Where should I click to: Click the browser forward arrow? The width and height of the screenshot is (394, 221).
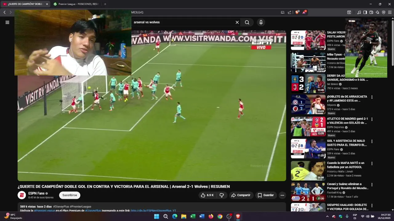point(10,12)
